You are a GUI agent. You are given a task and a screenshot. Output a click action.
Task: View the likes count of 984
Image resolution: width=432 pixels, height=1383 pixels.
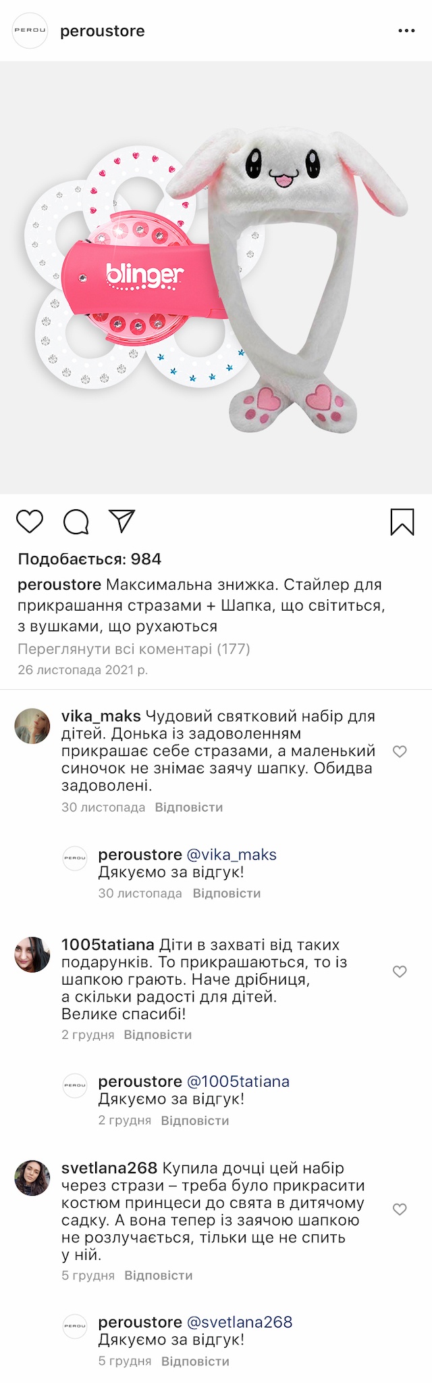[90, 559]
